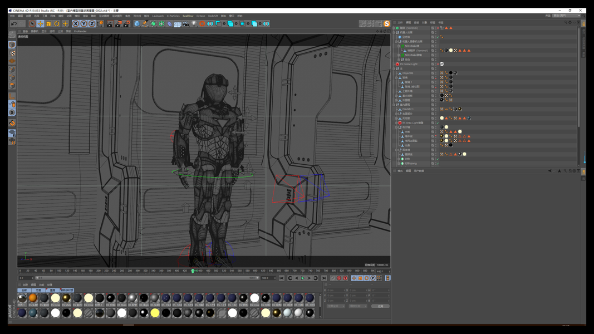The width and height of the screenshot is (594, 334).
Task: Add a Cube primitive object
Action: (x=137, y=24)
